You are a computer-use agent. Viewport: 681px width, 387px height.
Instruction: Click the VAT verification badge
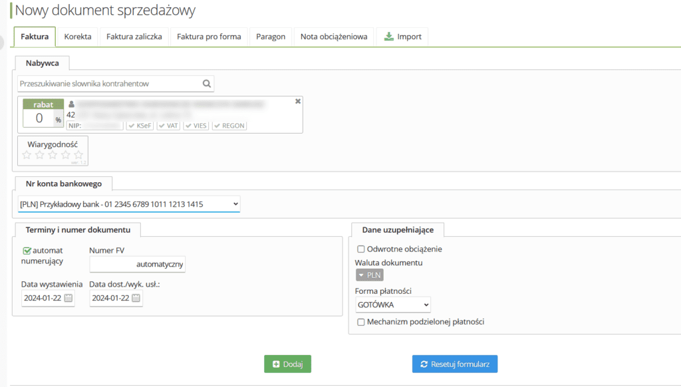168,126
